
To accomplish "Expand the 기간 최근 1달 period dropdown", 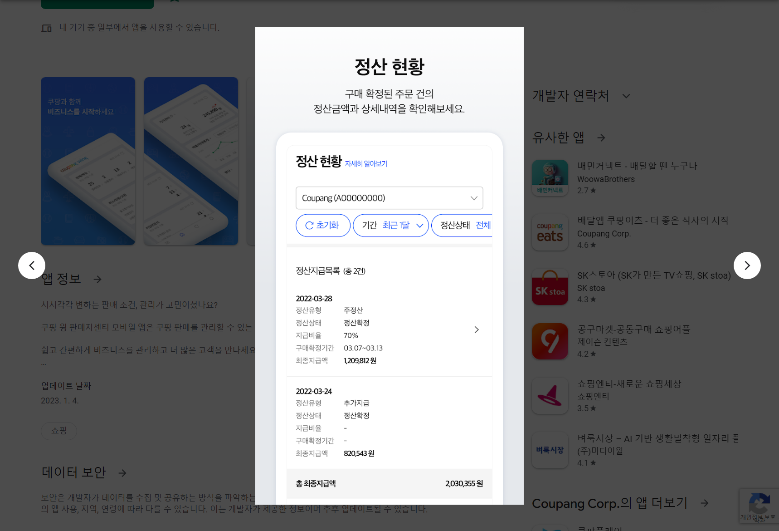I will pos(390,225).
